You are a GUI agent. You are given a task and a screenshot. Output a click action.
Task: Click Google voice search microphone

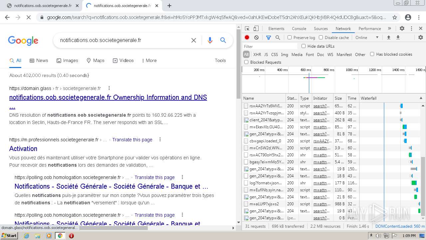(x=210, y=40)
